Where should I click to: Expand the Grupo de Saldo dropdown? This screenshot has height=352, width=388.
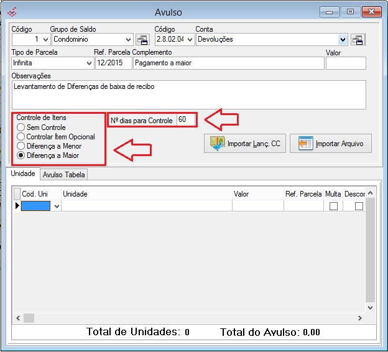128,40
